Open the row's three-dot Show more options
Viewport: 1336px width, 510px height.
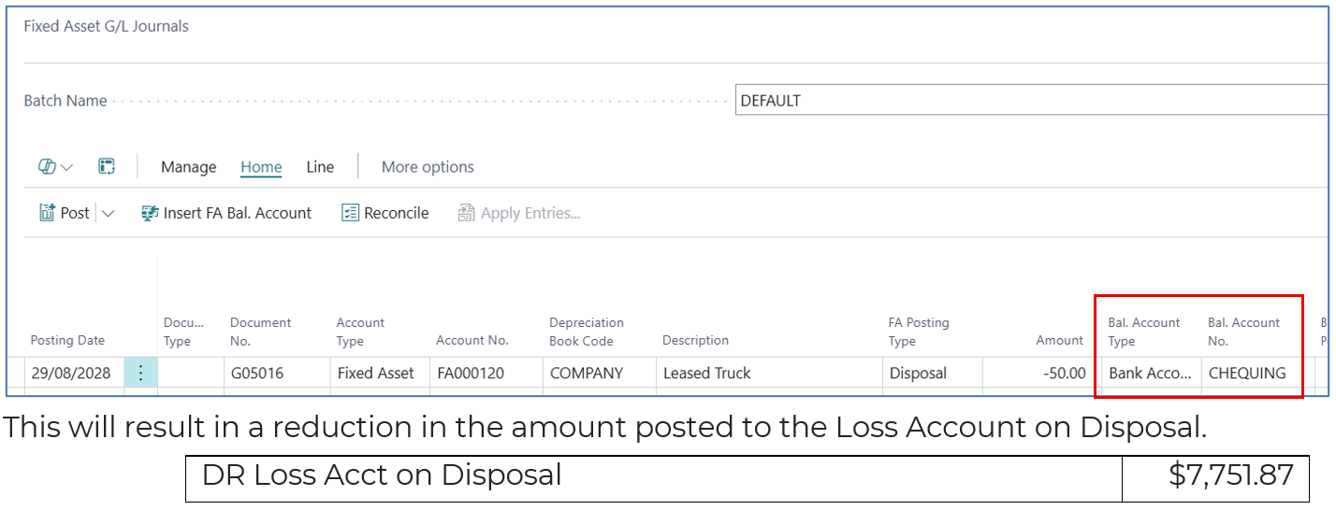(140, 373)
